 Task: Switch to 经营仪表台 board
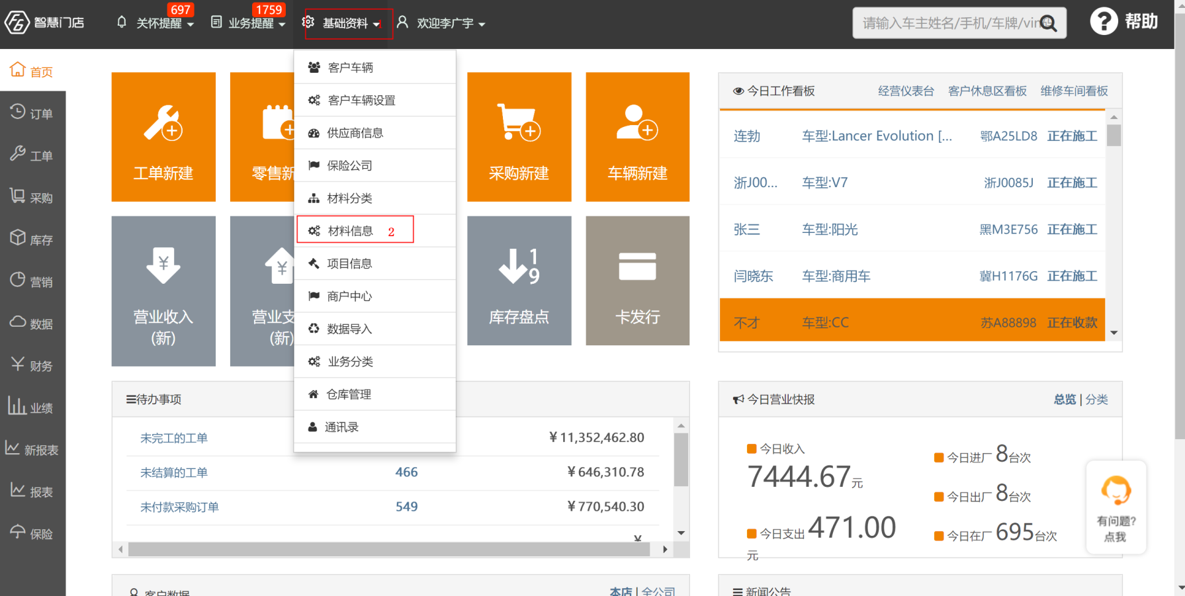click(x=906, y=91)
